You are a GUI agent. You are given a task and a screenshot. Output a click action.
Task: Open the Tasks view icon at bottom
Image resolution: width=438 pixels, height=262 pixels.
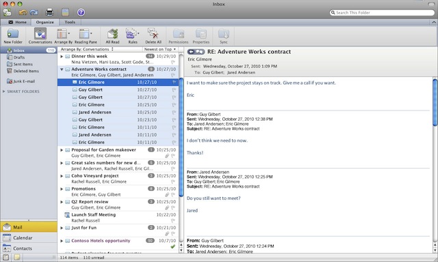pyautogui.click(x=5, y=257)
